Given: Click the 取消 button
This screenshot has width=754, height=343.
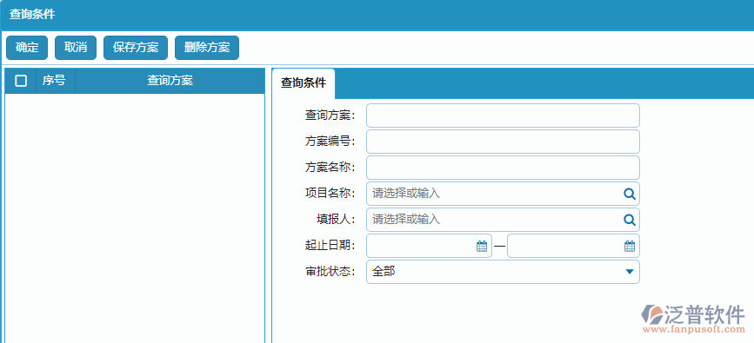Looking at the screenshot, I should (76, 48).
